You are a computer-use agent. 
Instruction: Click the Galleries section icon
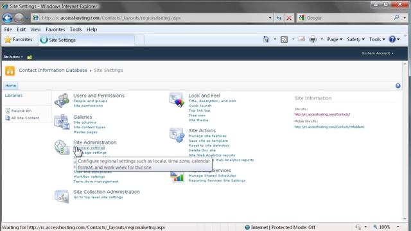click(x=62, y=122)
